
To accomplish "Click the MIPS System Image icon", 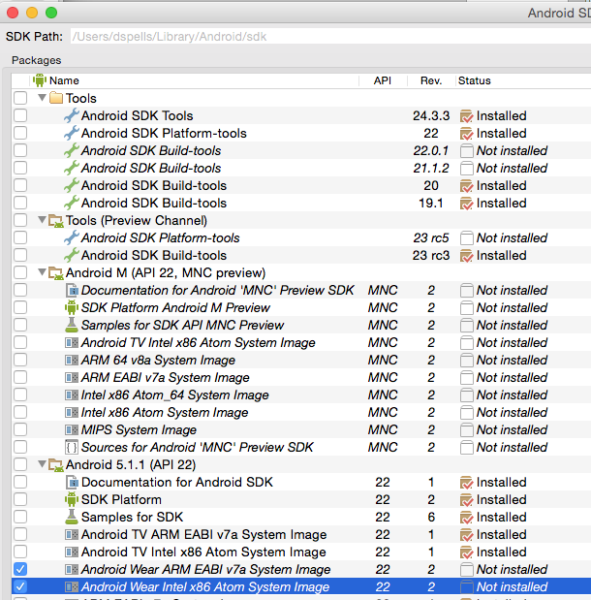I will (x=72, y=429).
